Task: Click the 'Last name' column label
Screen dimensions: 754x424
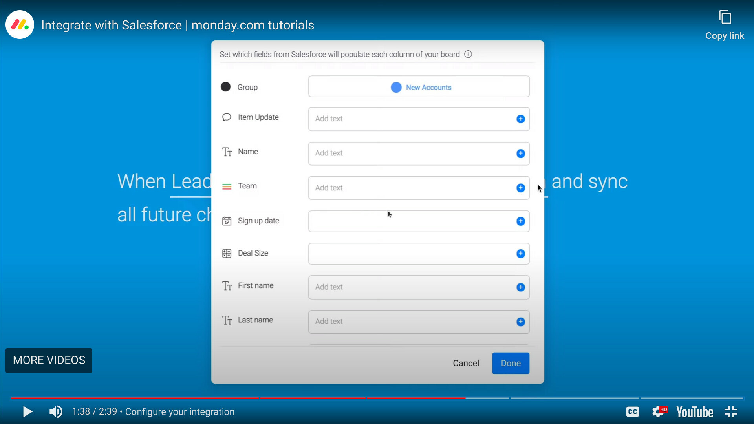Action: pos(255,320)
